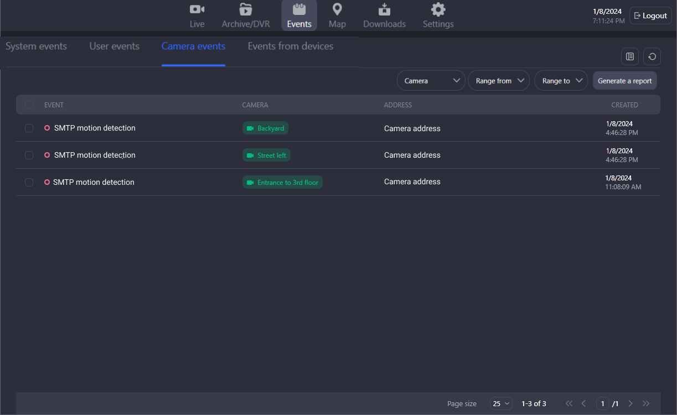
Task: Click the refresh events icon
Action: pos(652,56)
